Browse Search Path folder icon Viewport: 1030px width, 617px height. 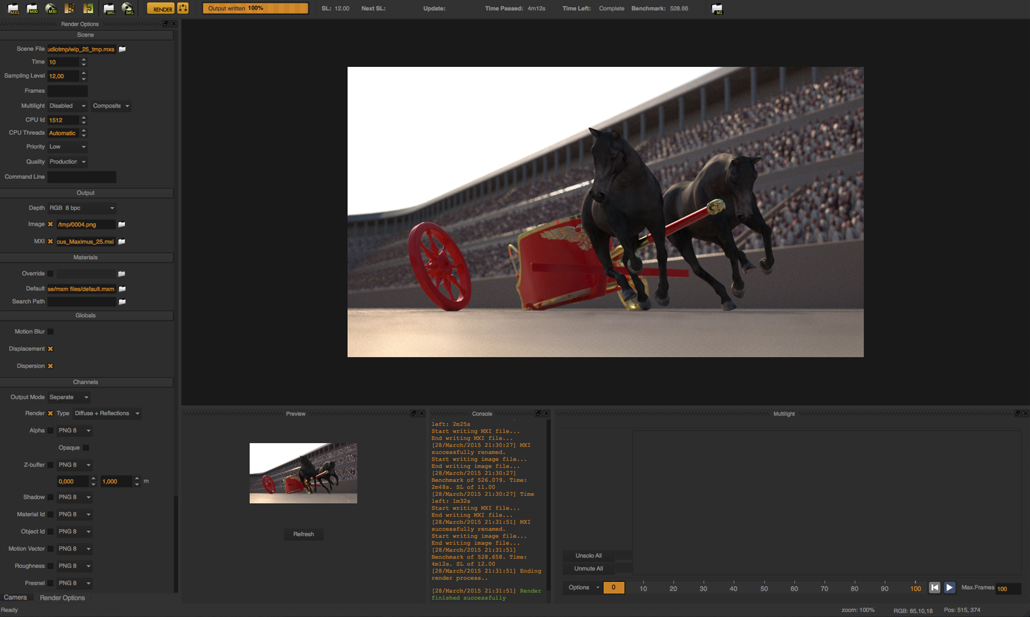pyautogui.click(x=122, y=302)
